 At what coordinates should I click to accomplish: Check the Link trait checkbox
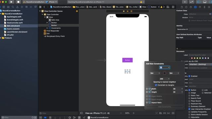(x=202, y=90)
